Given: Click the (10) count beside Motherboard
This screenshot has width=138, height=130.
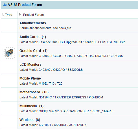Looking at the screenshot, I should coord(45,92).
